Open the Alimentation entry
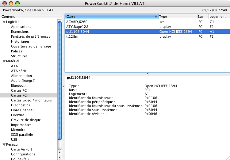This screenshot has height=160, width=230. 21,76
